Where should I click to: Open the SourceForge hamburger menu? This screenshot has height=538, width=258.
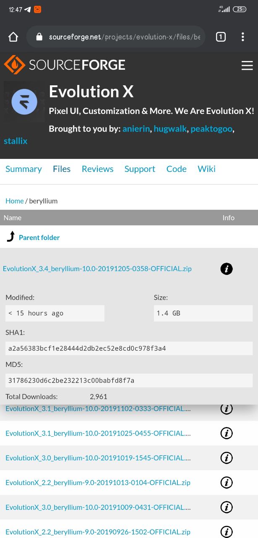tap(247, 65)
